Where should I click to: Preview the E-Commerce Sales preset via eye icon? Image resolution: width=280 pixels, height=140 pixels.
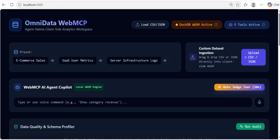pos(52,60)
